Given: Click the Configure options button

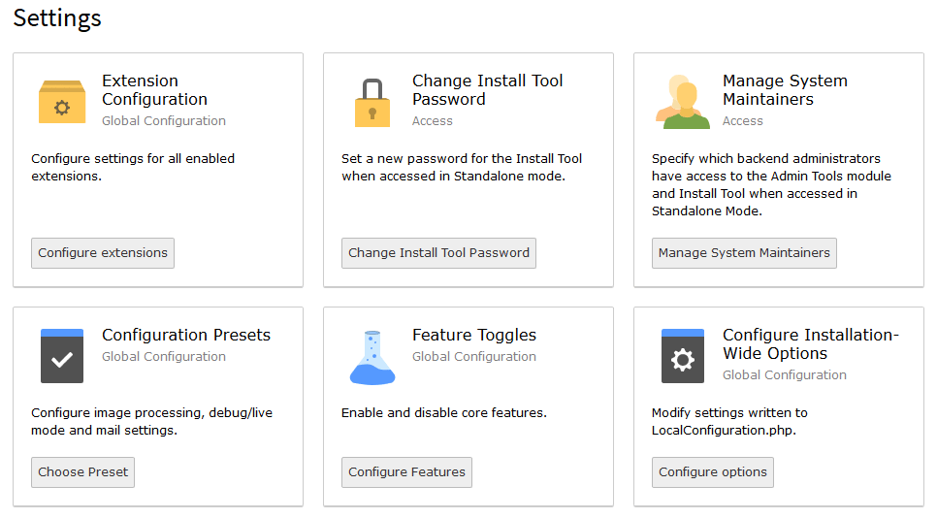Looking at the screenshot, I should coord(713,472).
